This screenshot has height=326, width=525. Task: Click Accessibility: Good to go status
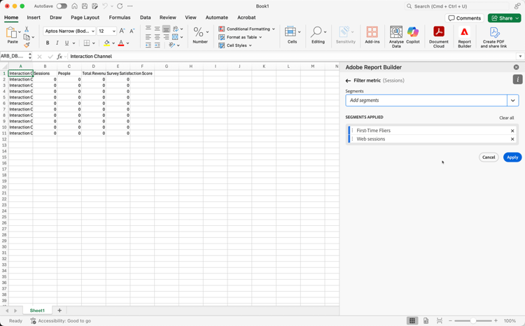(x=61, y=320)
